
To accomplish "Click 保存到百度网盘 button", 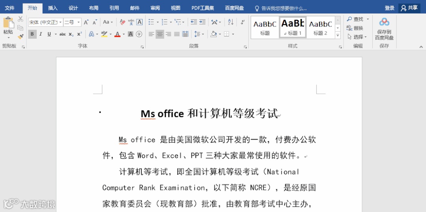I will point(384,29).
